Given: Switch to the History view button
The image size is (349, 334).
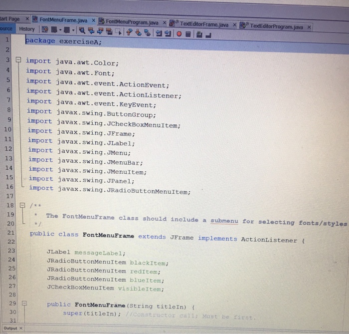Looking at the screenshot, I should click(27, 29).
